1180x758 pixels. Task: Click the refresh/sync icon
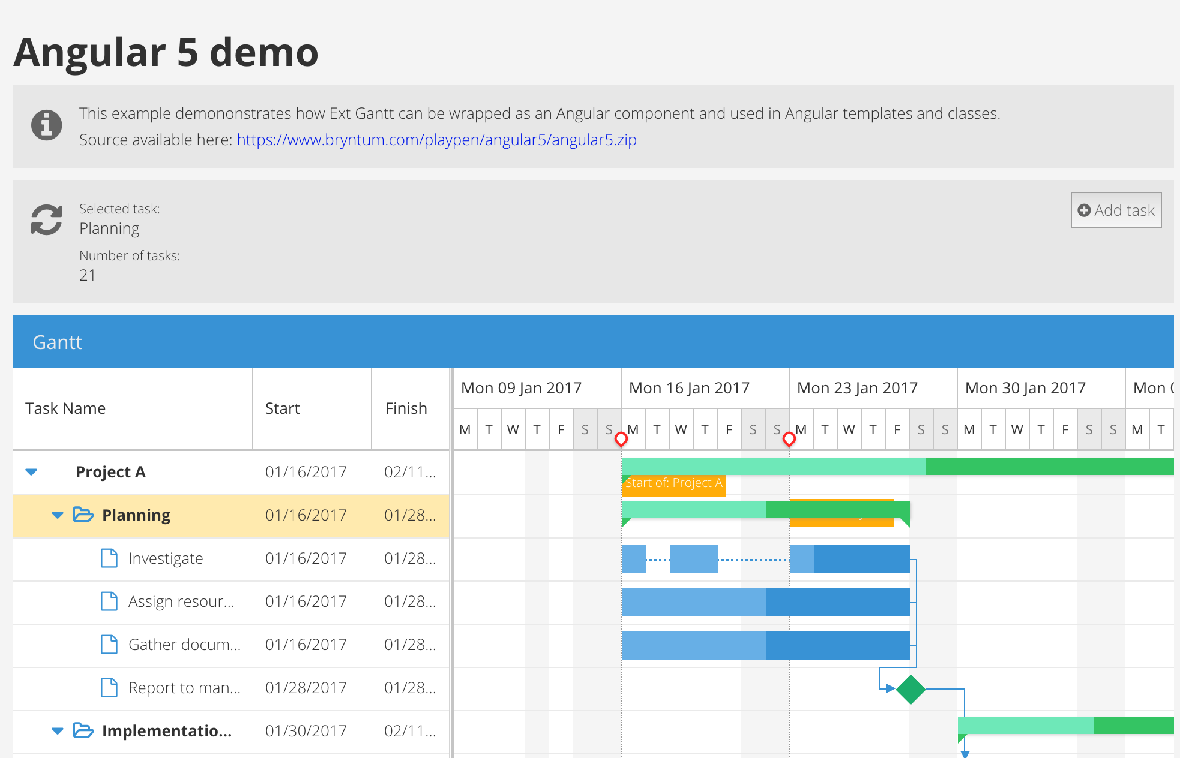click(46, 219)
